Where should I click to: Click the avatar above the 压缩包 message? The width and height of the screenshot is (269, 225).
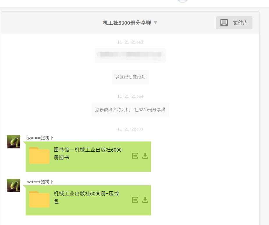point(13,186)
